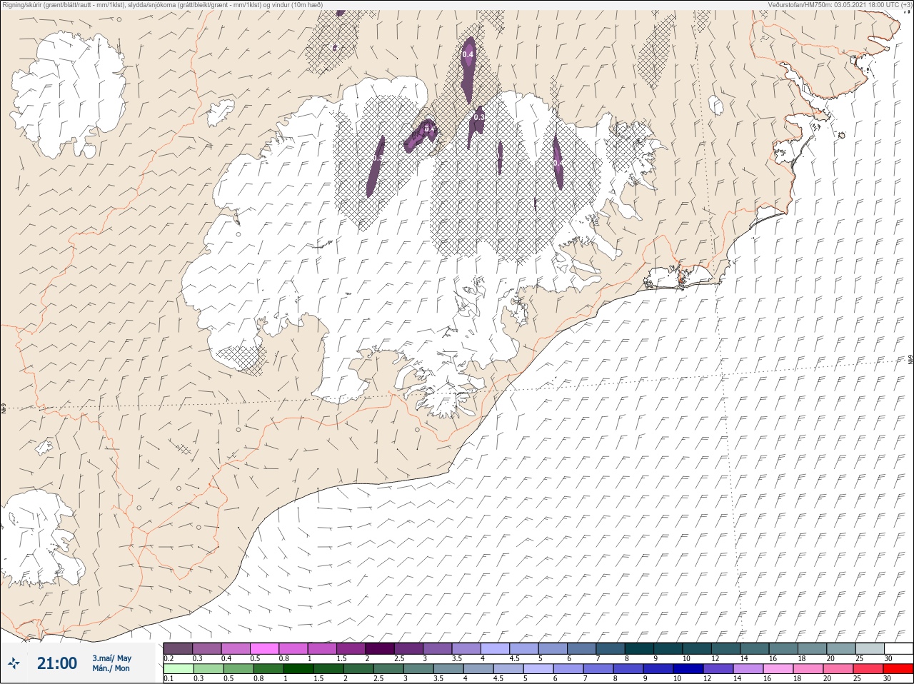Image resolution: width=914 pixels, height=684 pixels.
Task: Click the Veðurstofan logo icon beside 21:00
Action: pos(14,663)
